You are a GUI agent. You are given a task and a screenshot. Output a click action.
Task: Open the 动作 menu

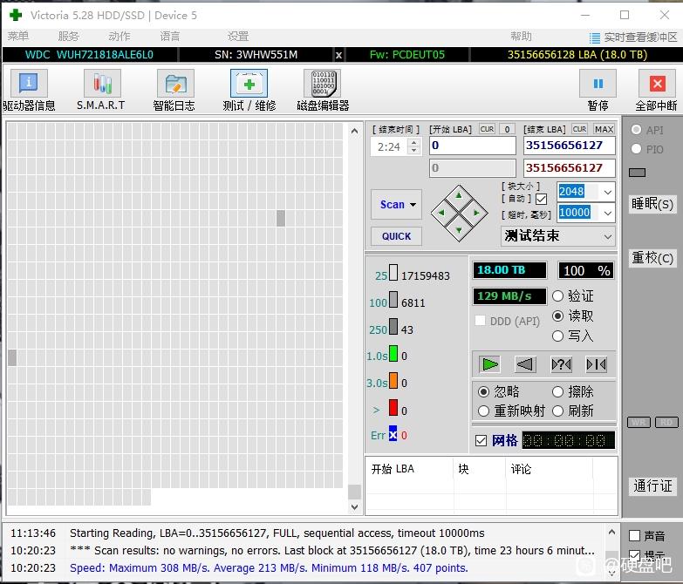120,36
